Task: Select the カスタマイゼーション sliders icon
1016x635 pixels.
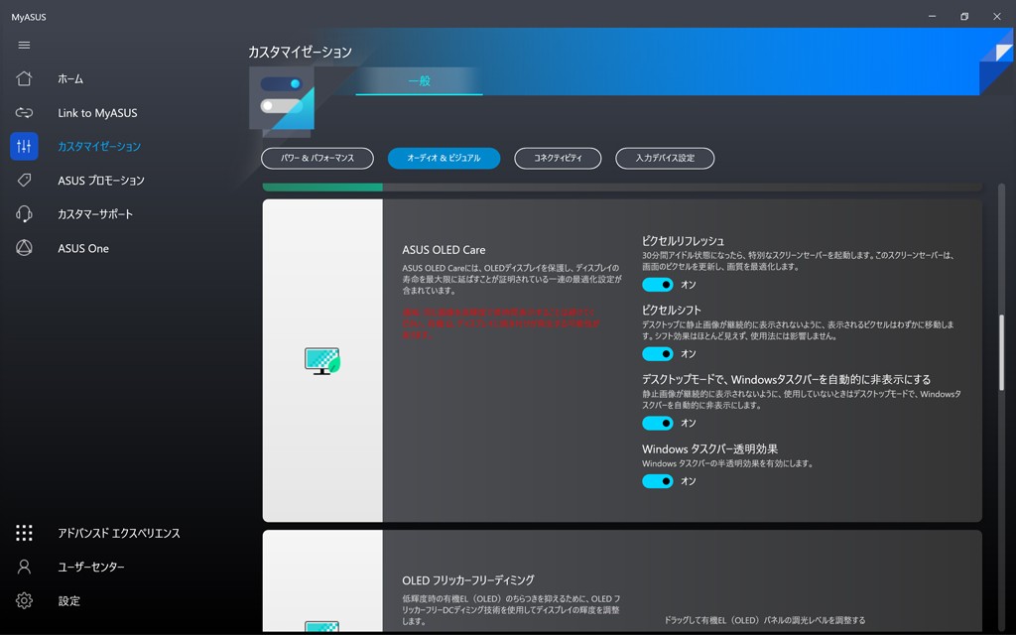Action: pyautogui.click(x=24, y=147)
